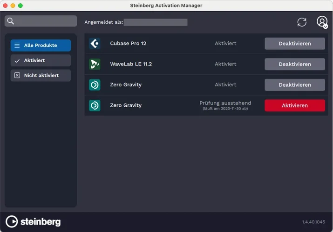Click the magnifier search icon

pyautogui.click(x=10, y=21)
